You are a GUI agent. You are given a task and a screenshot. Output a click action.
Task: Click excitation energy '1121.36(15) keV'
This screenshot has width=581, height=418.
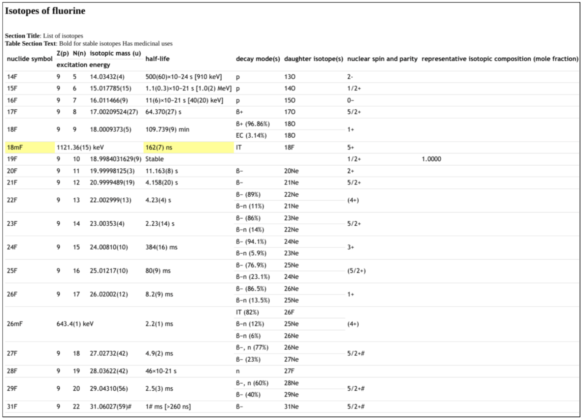point(80,147)
